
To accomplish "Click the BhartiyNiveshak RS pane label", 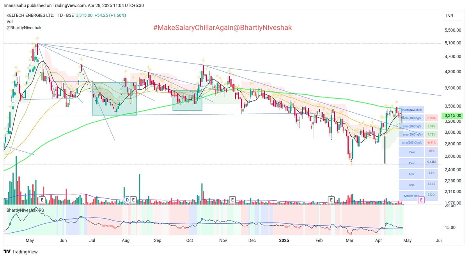I will pyautogui.click(x=25, y=210).
